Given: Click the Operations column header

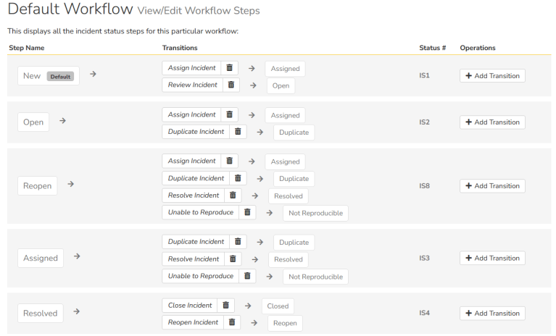Looking at the screenshot, I should click(478, 48).
